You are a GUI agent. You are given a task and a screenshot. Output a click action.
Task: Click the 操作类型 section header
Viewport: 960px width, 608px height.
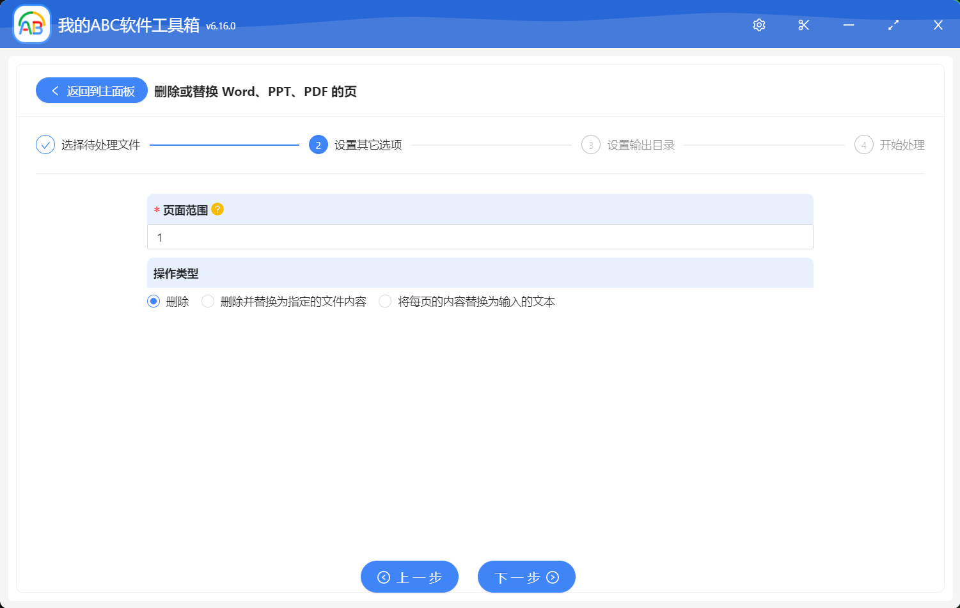tap(175, 273)
